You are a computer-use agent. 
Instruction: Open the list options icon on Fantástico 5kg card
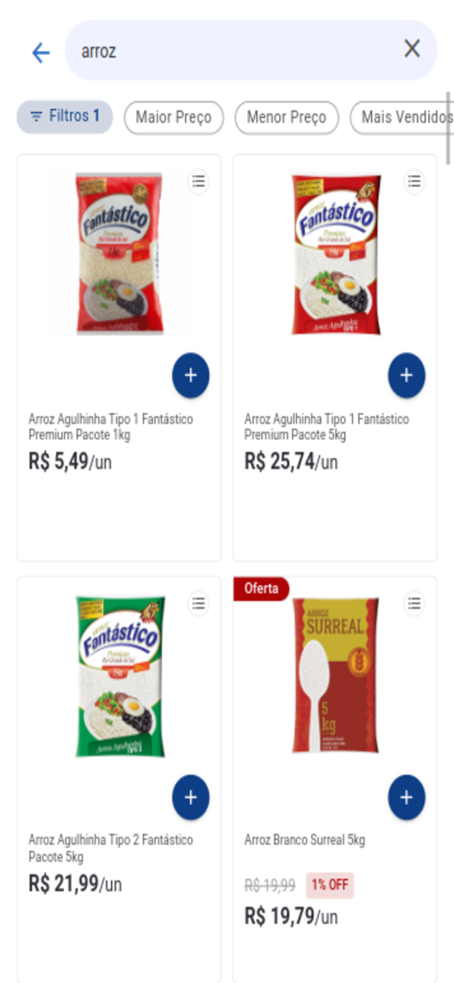(414, 182)
